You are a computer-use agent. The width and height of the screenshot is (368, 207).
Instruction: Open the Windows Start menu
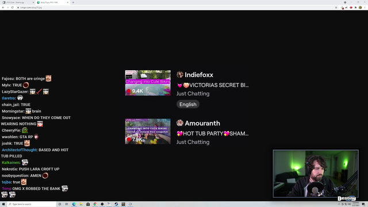click(x=3, y=204)
